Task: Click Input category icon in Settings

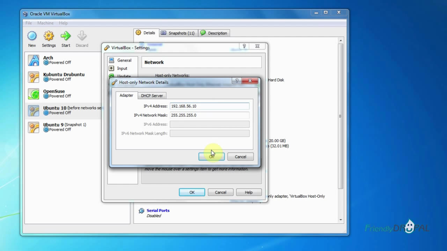Action: 111,68
